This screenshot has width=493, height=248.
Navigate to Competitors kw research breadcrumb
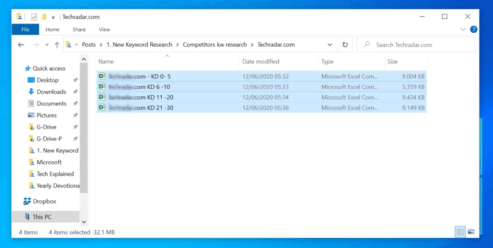point(214,45)
